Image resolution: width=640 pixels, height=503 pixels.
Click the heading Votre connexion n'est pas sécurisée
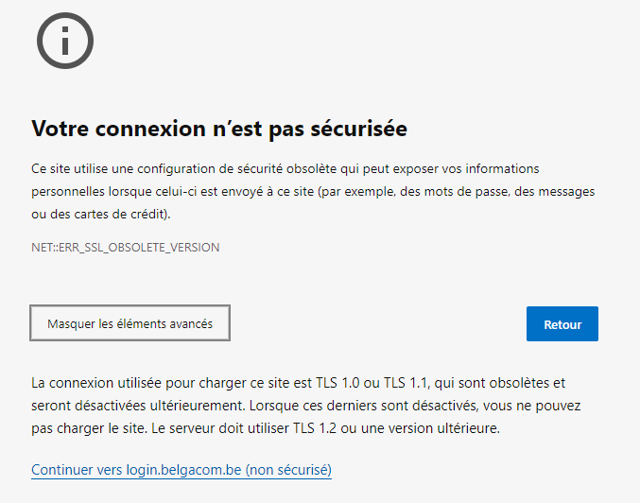(x=219, y=128)
